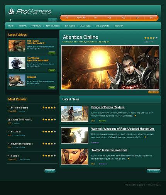Click the Grand Theft Auto IV star rating
Viewport: 166px width, 195px height.
49,120
